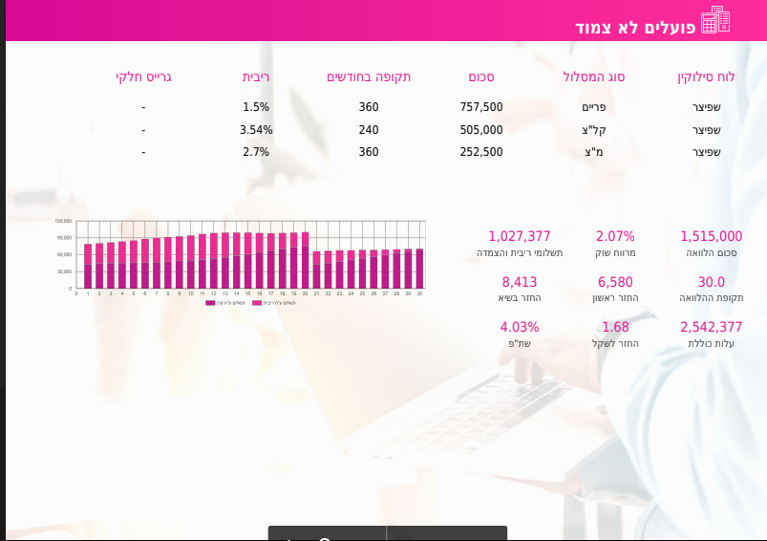Screen dimensions: 767x541
Task: Select the תקופה בחודשים column header
Action: pyautogui.click(x=369, y=76)
